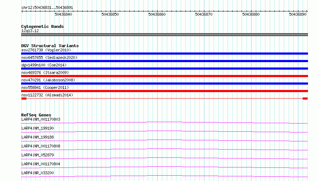
Task: Click the blue bar under nsv470291
Action: coord(164,84)
